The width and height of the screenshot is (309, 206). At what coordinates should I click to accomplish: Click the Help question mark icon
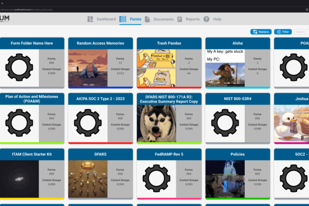coord(206,19)
